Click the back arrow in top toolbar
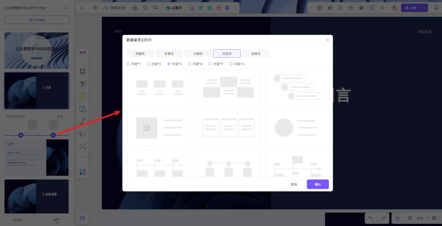Viewport: 442px width, 226px height. (x=82, y=8)
